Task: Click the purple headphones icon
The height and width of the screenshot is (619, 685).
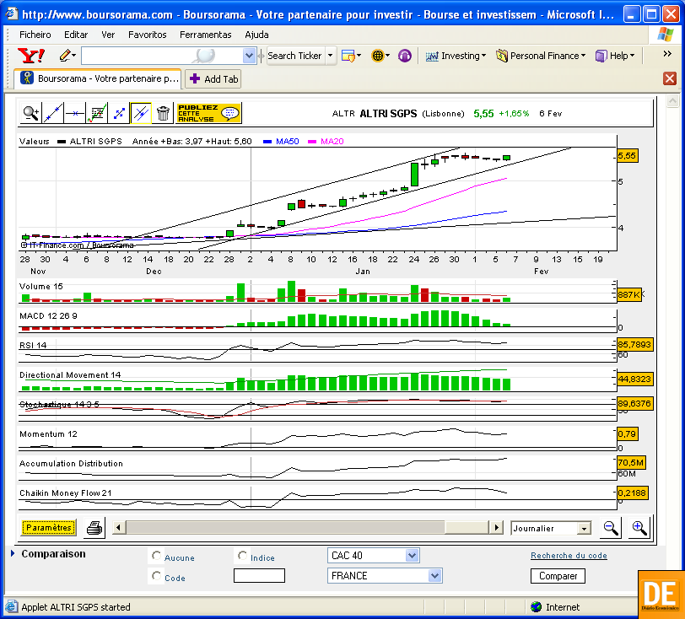Action: pos(405,56)
